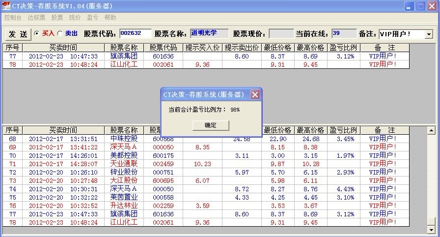Select lower table row 天业通联

206,164
